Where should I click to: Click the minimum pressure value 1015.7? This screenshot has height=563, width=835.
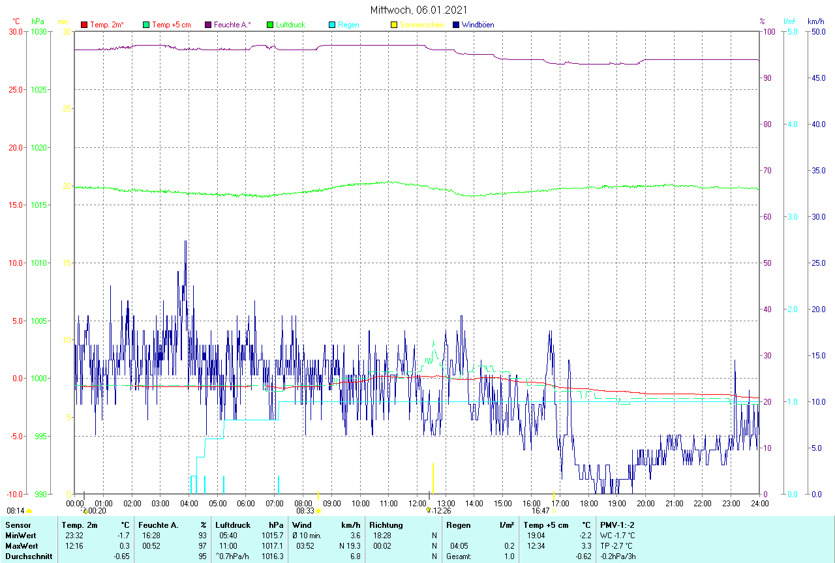point(272,536)
